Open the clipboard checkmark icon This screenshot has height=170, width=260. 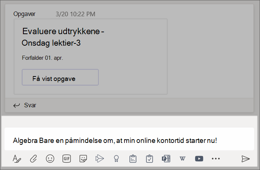149,159
